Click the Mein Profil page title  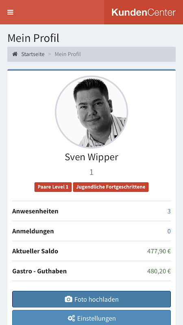pos(33,38)
